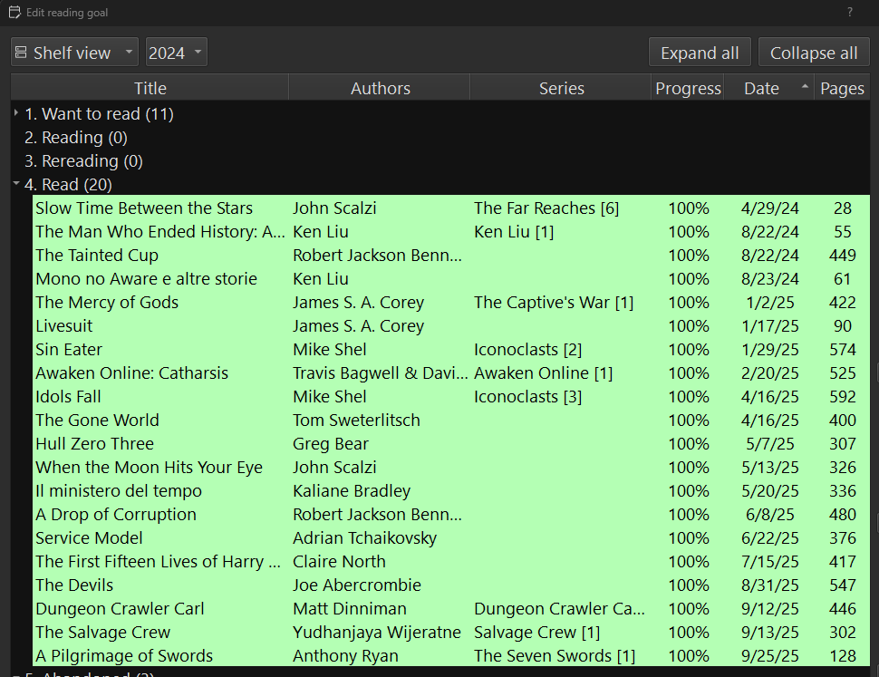Click series 'Awaken Online [1]'
879x677 pixels.
coord(543,372)
